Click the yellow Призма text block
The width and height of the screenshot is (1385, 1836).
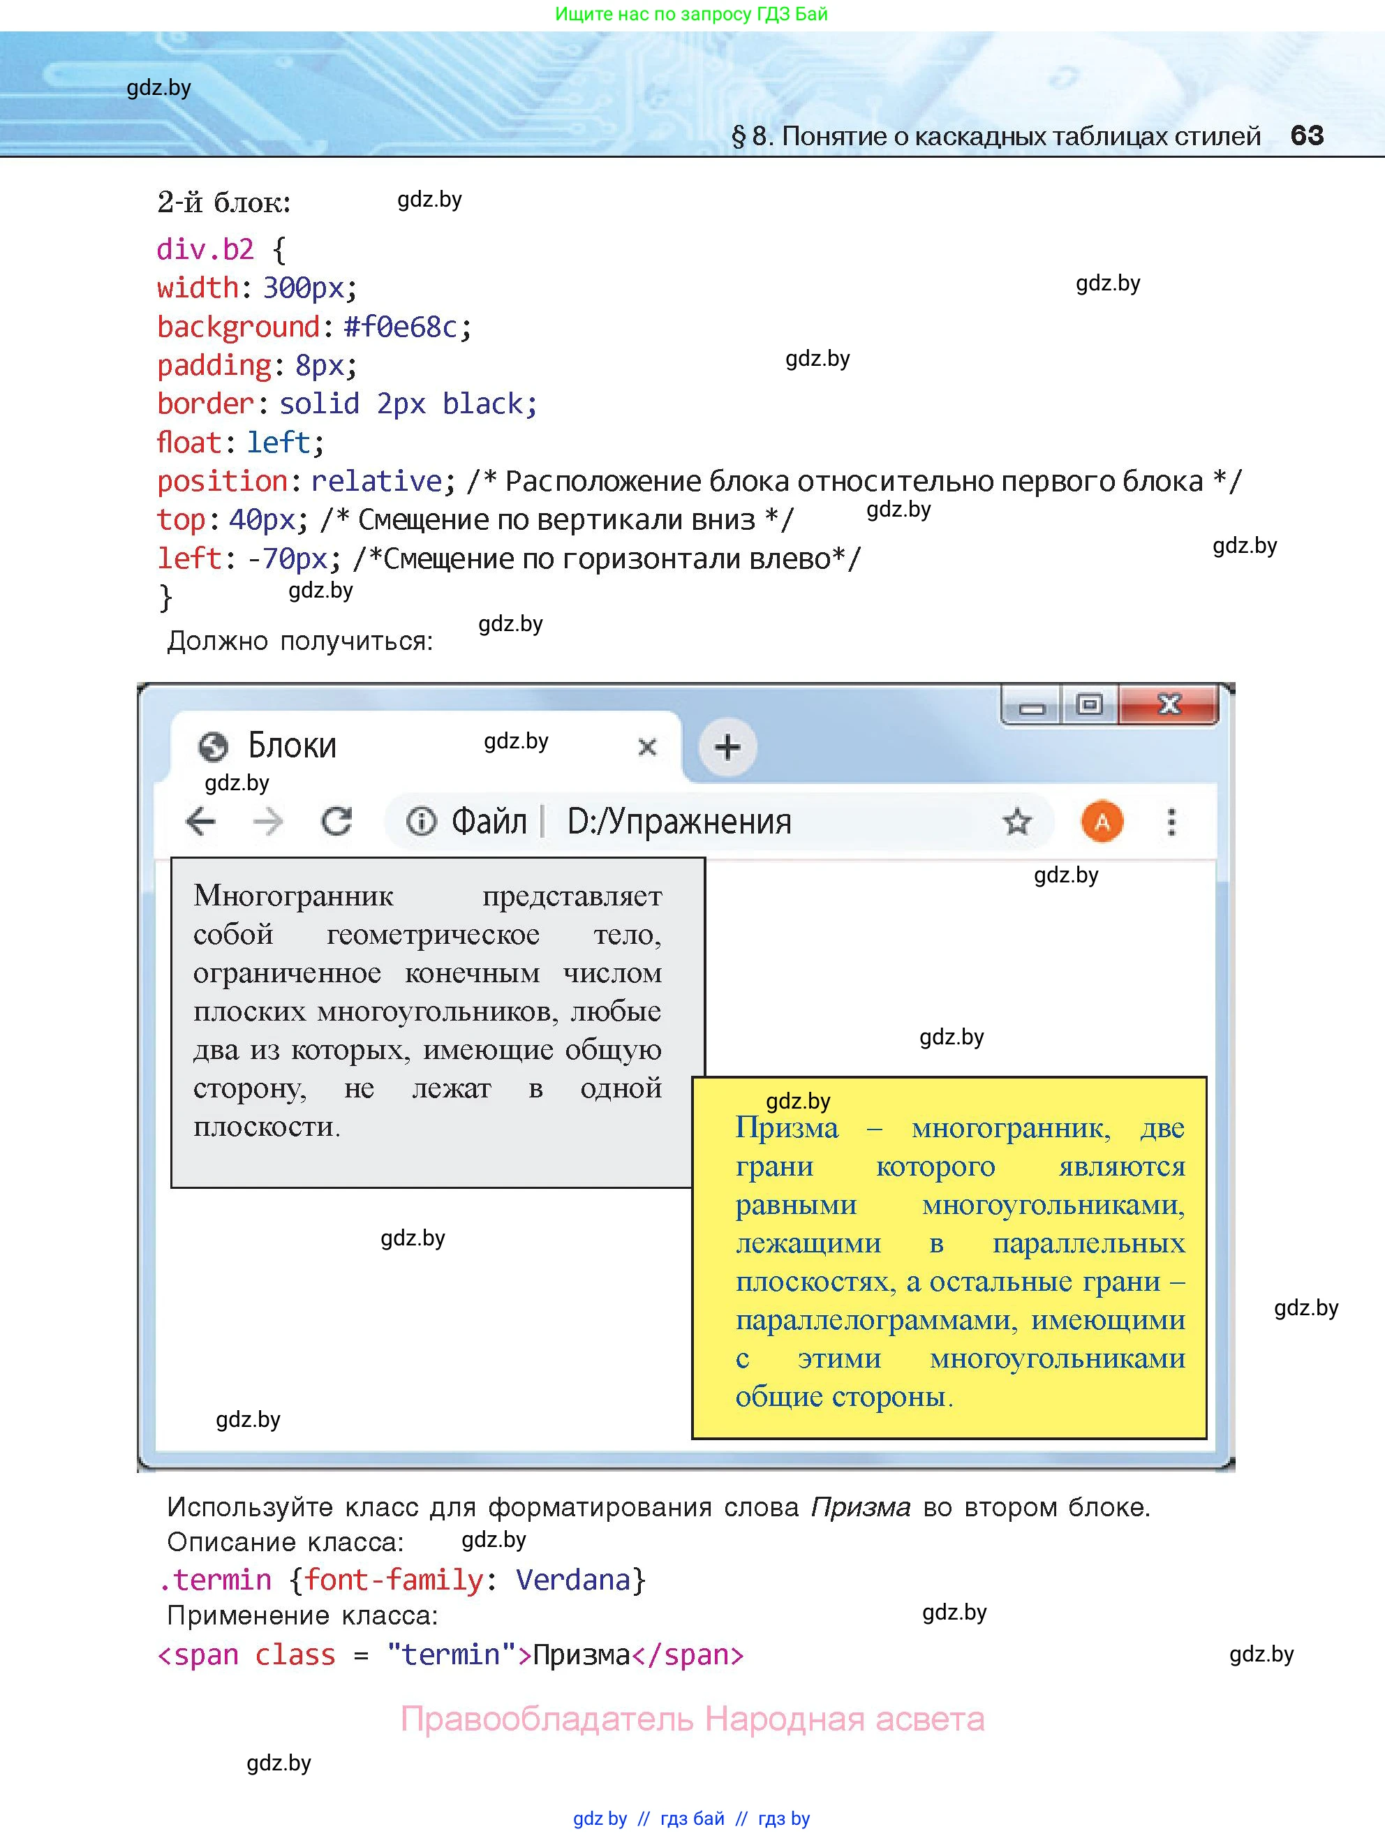coord(949,1257)
